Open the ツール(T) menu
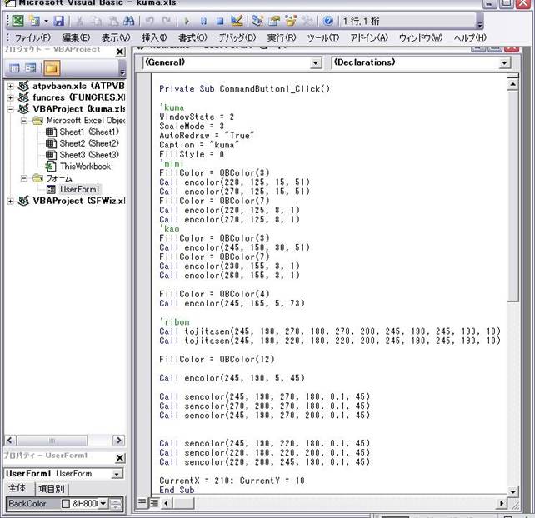 coord(322,37)
